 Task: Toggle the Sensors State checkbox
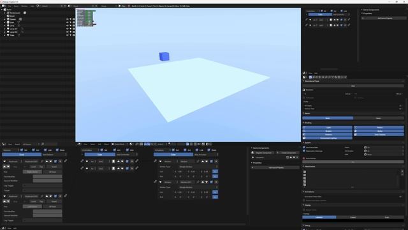(57, 150)
